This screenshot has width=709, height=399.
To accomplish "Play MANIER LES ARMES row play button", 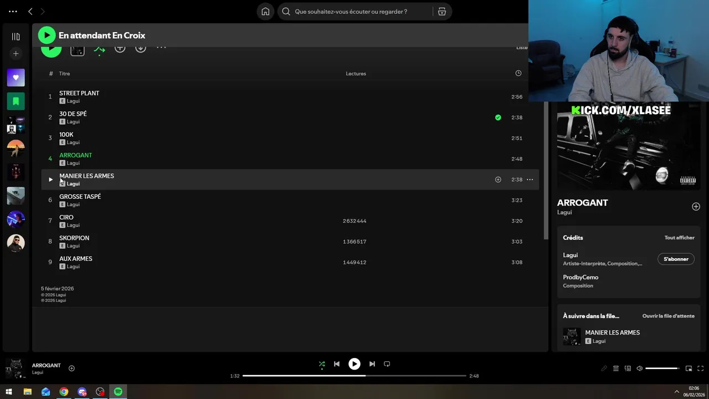I will tap(50, 180).
